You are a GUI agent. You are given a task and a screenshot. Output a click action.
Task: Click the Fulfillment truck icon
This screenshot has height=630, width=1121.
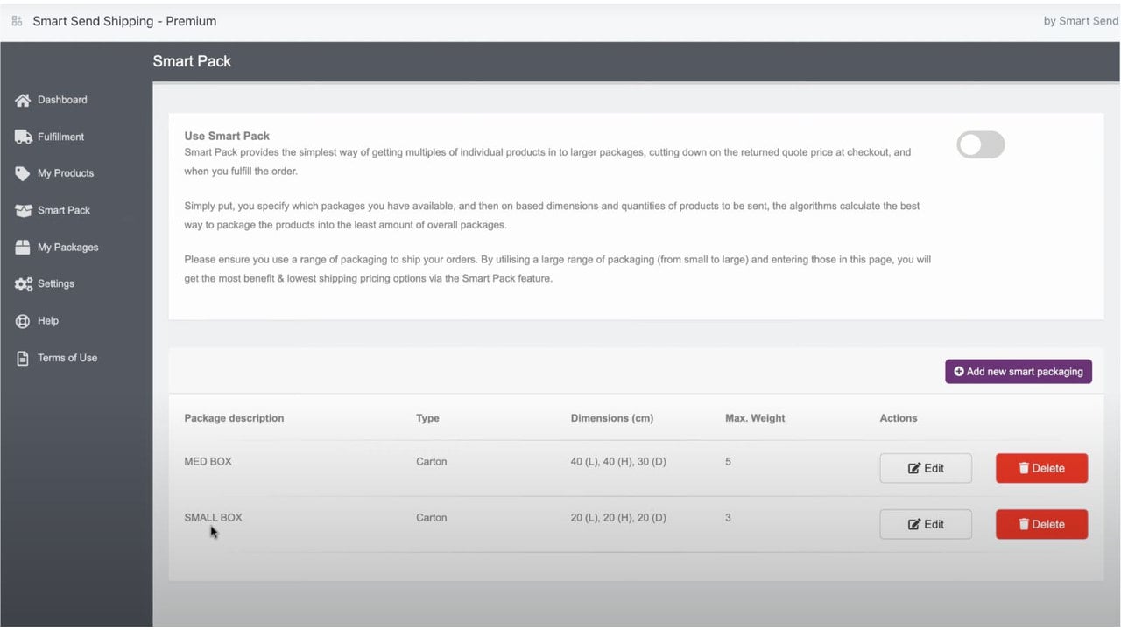click(x=23, y=137)
